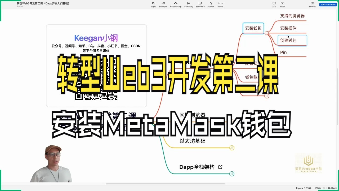The width and height of the screenshot is (339, 191).
Task: Select the Dapp全栈架构 topic
Action: (x=197, y=167)
